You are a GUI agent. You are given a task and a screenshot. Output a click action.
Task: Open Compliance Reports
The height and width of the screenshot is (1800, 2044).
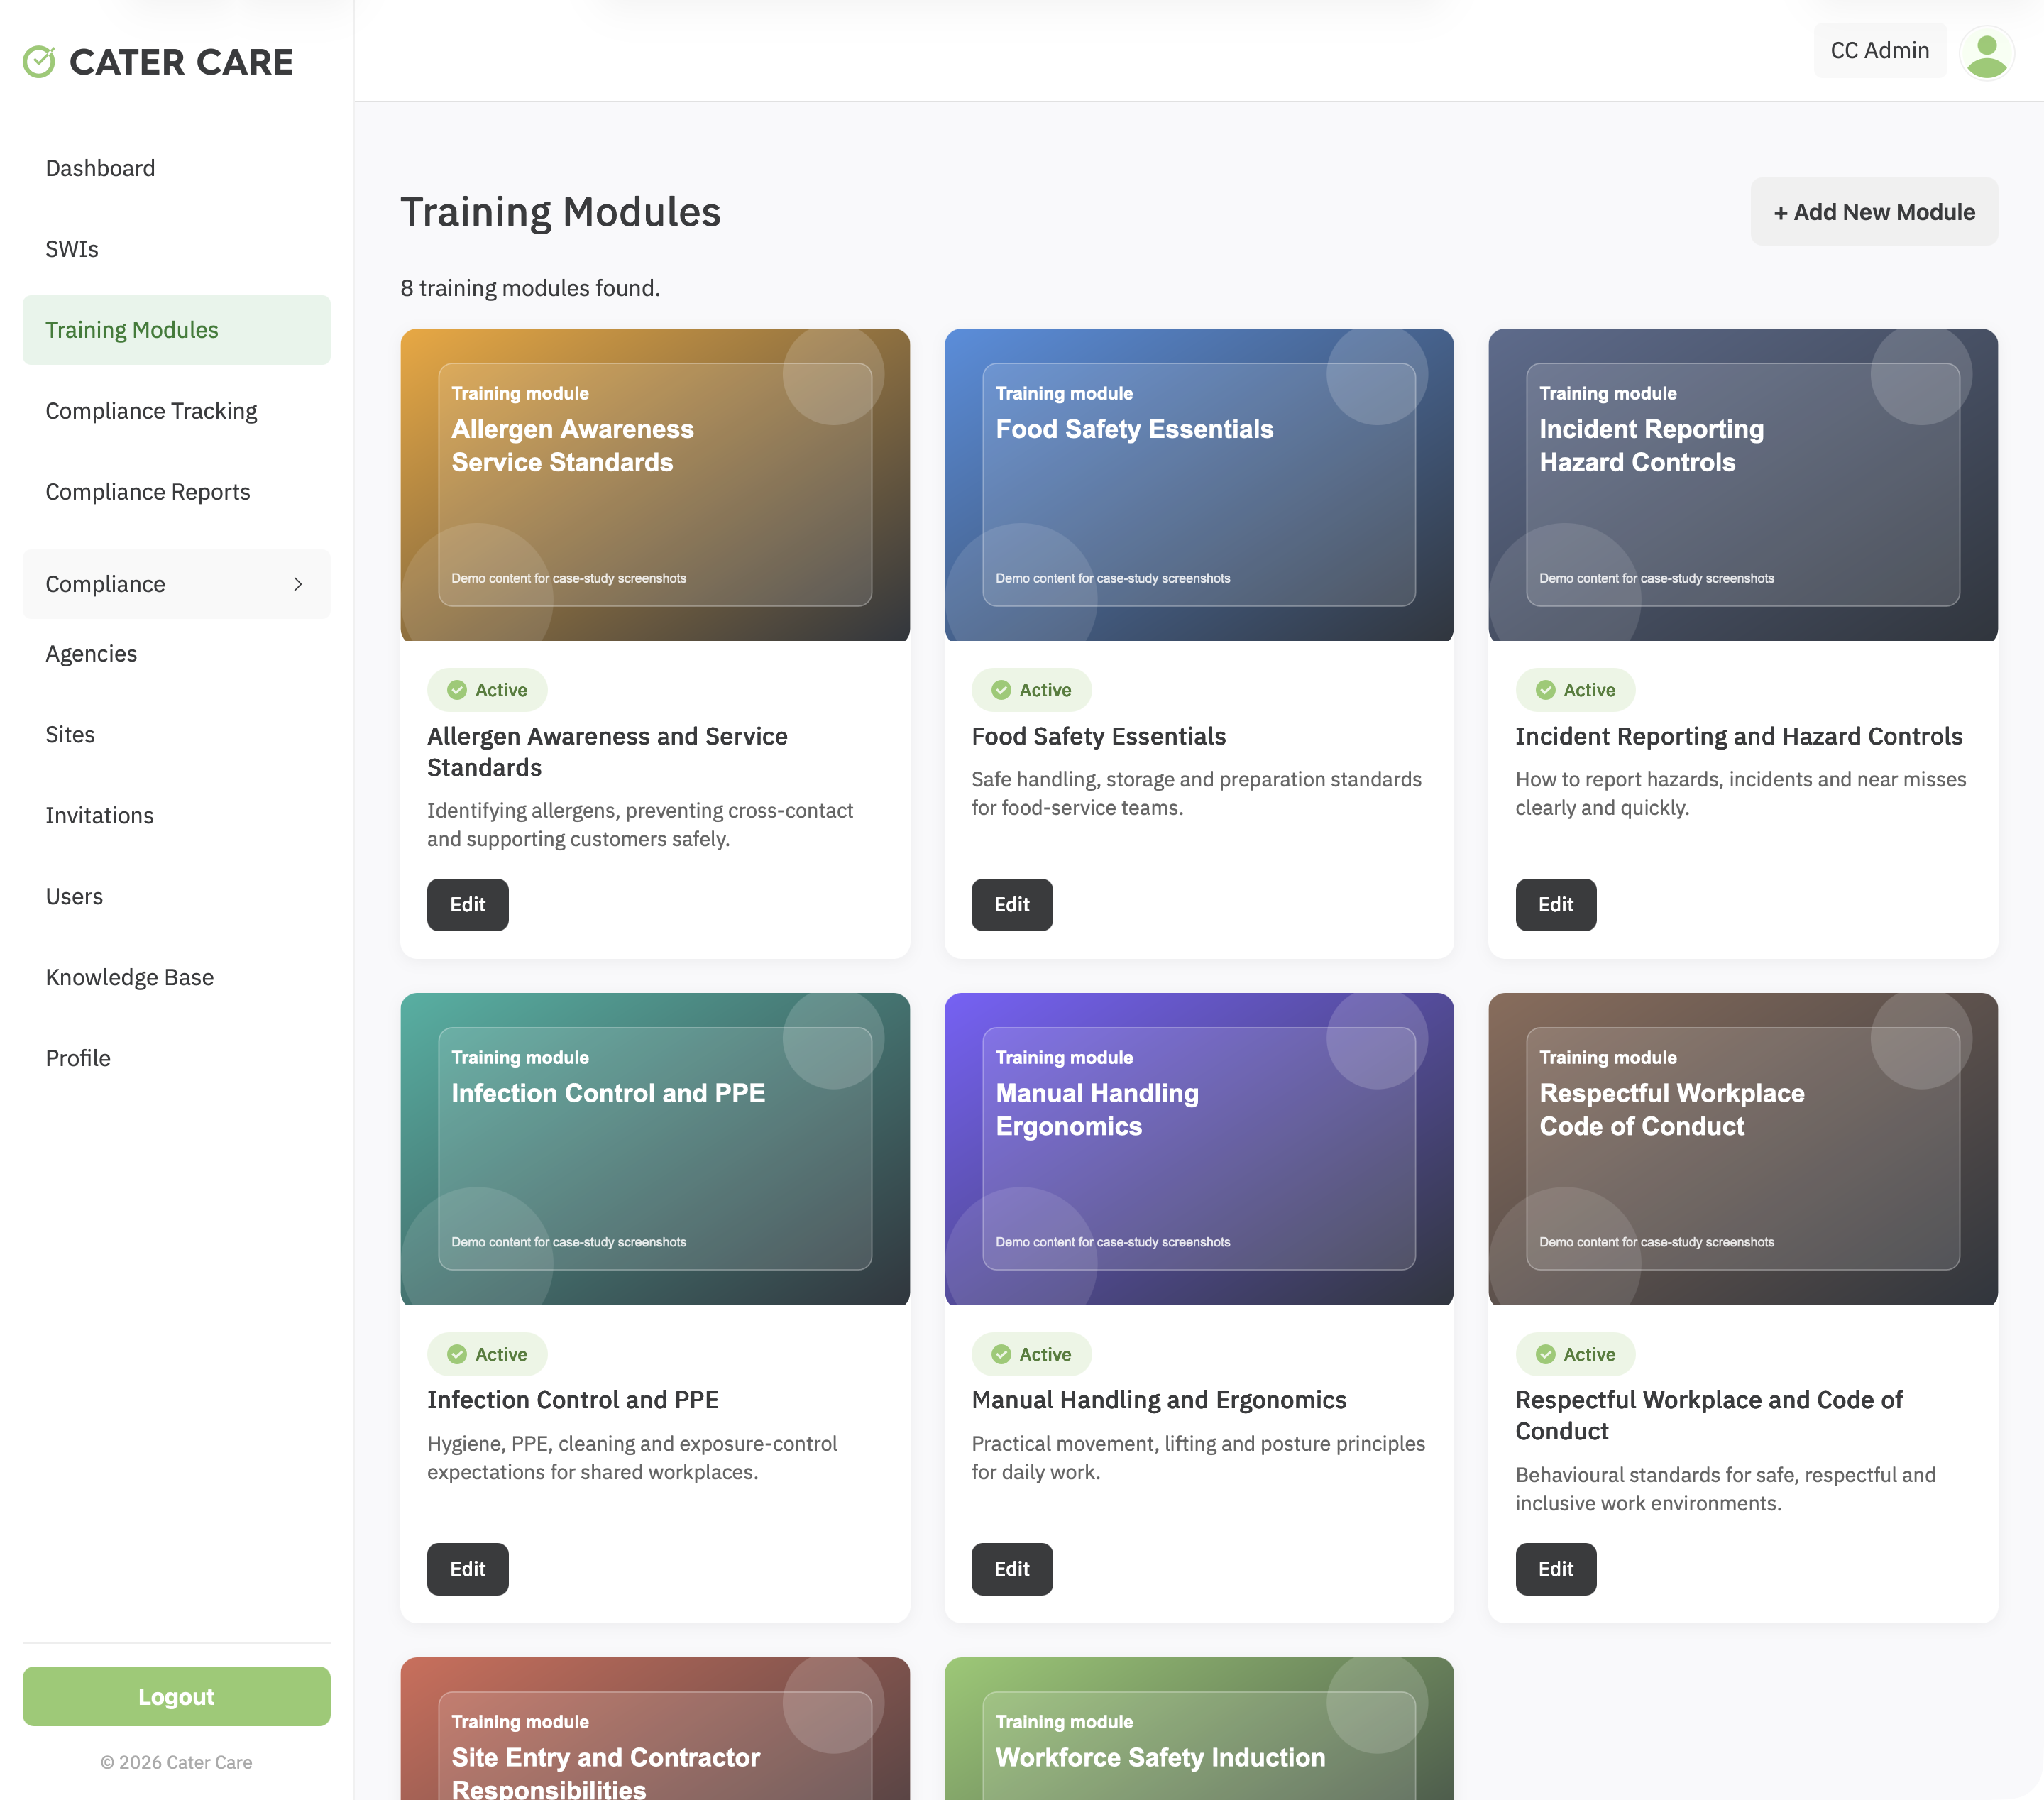(x=176, y=492)
